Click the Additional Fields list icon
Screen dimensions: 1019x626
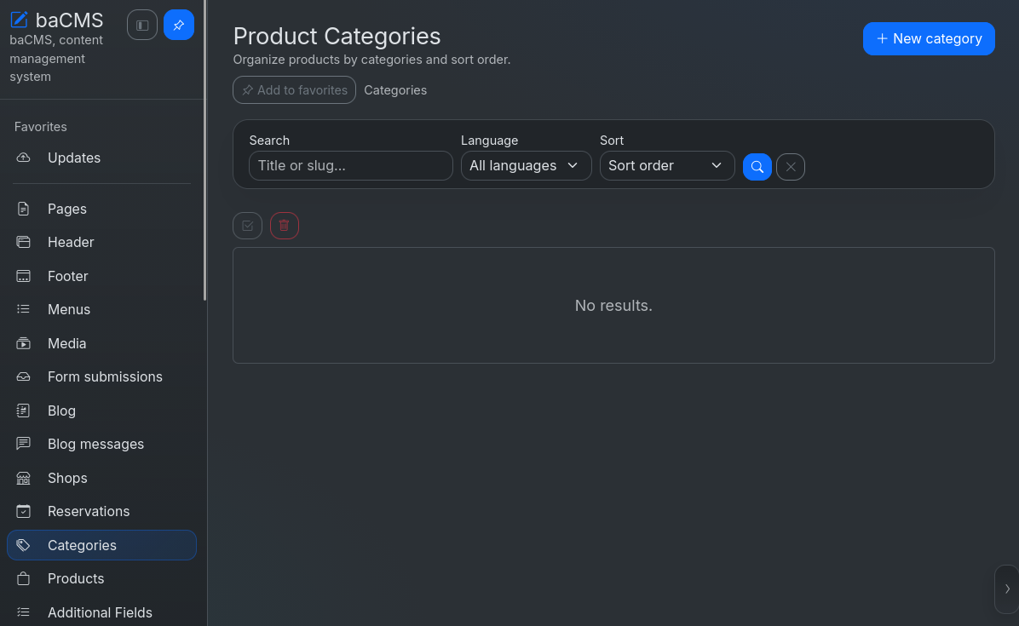[x=23, y=612]
